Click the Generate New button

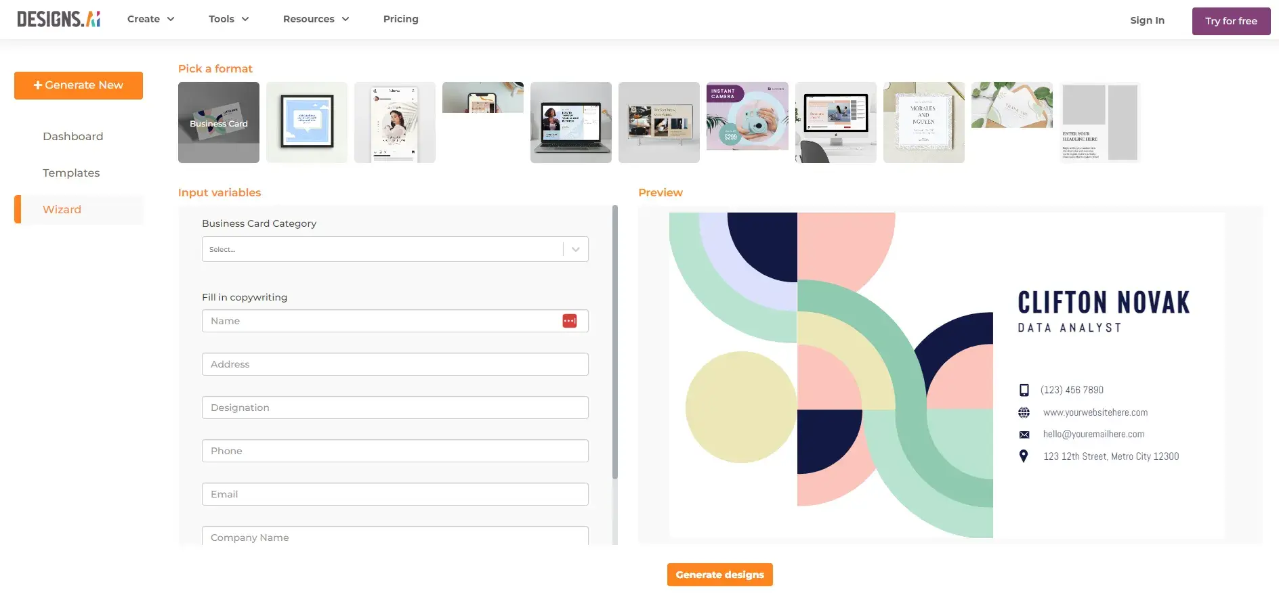pyautogui.click(x=79, y=85)
